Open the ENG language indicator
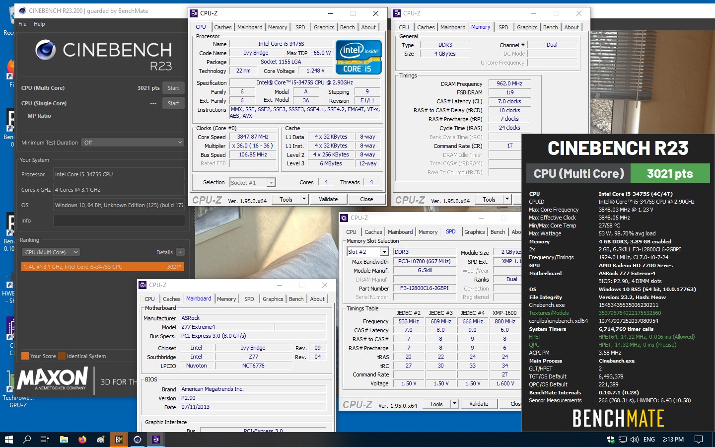This screenshot has height=447, width=715. click(x=649, y=440)
